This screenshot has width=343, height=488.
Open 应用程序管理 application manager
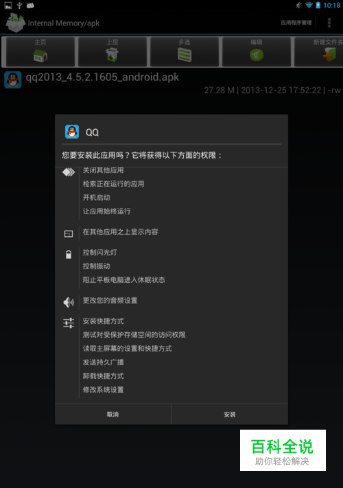point(296,23)
